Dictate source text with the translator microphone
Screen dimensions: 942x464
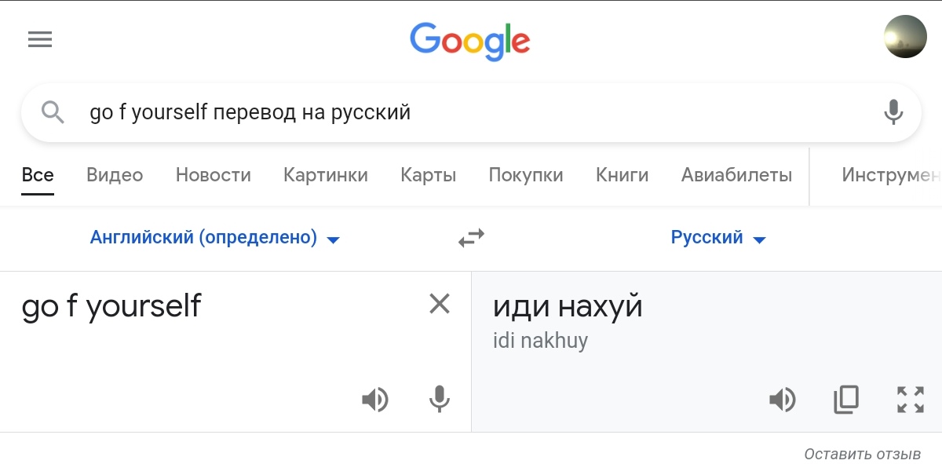440,400
